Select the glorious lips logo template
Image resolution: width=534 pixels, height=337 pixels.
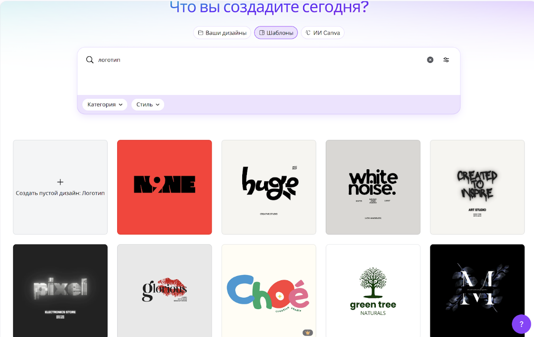coord(164,291)
